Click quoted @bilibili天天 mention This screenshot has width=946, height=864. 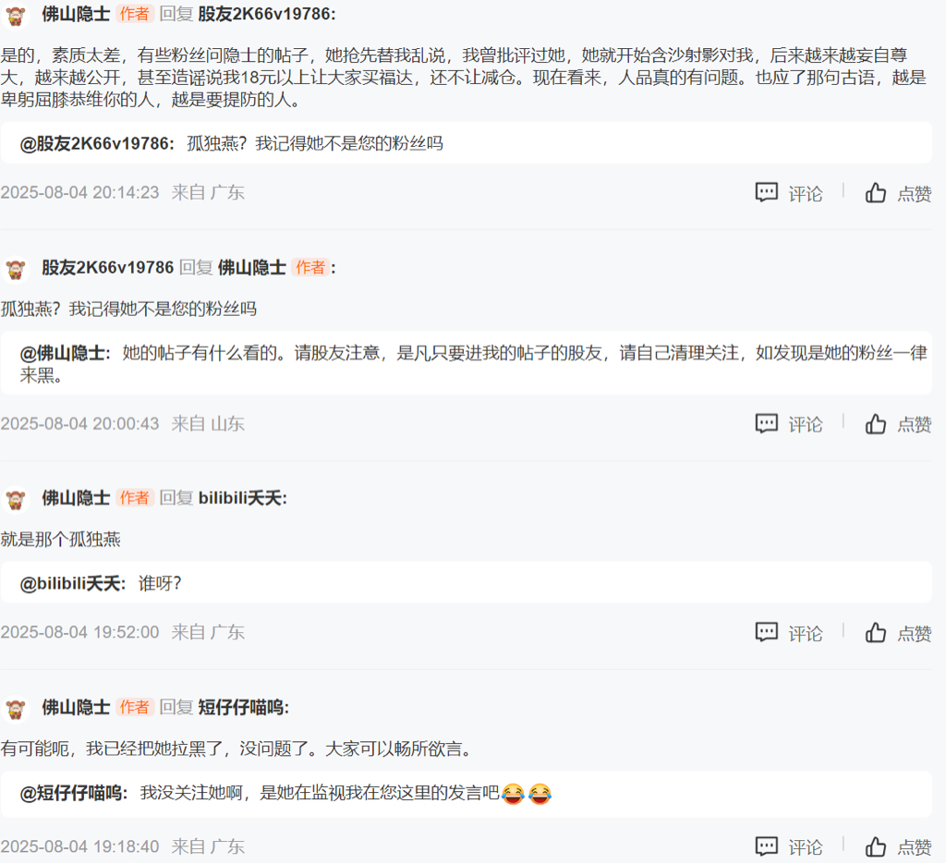coord(72,583)
